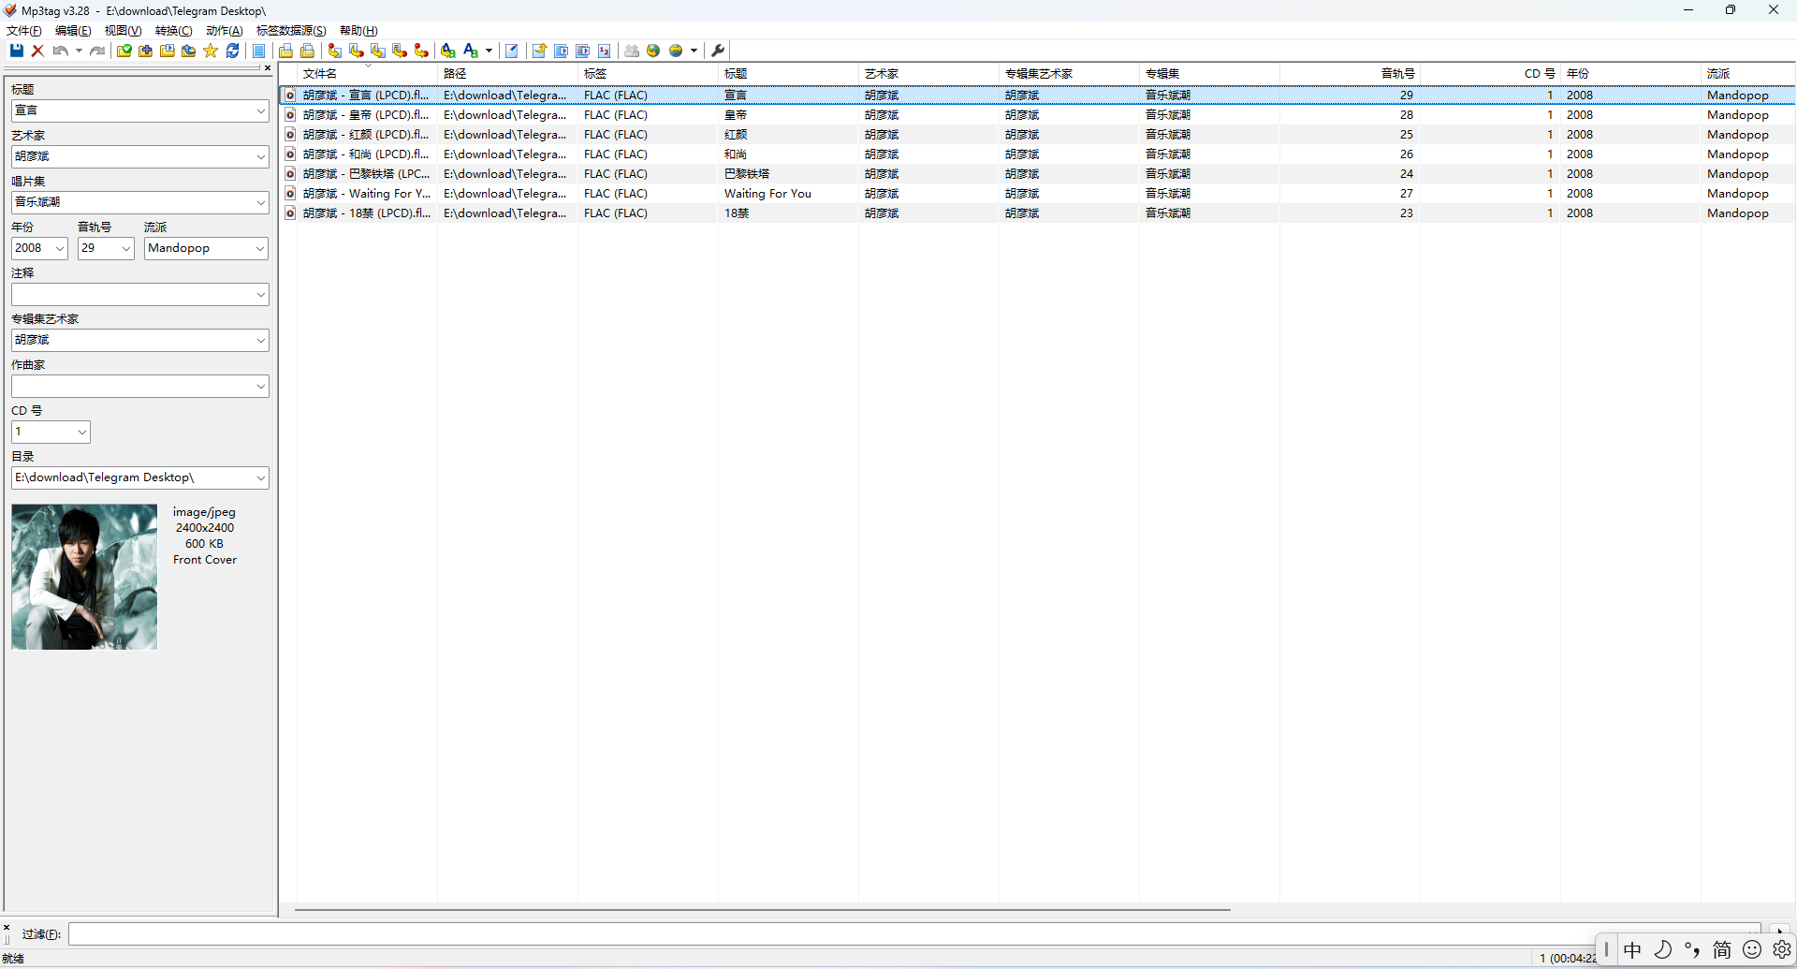The height and width of the screenshot is (969, 1797).
Task: Click the 注释 comment combo field
Action: [x=140, y=294]
